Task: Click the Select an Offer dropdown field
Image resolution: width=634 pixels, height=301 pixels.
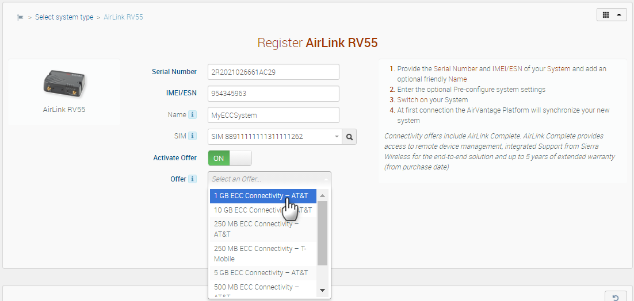Action: [269, 179]
